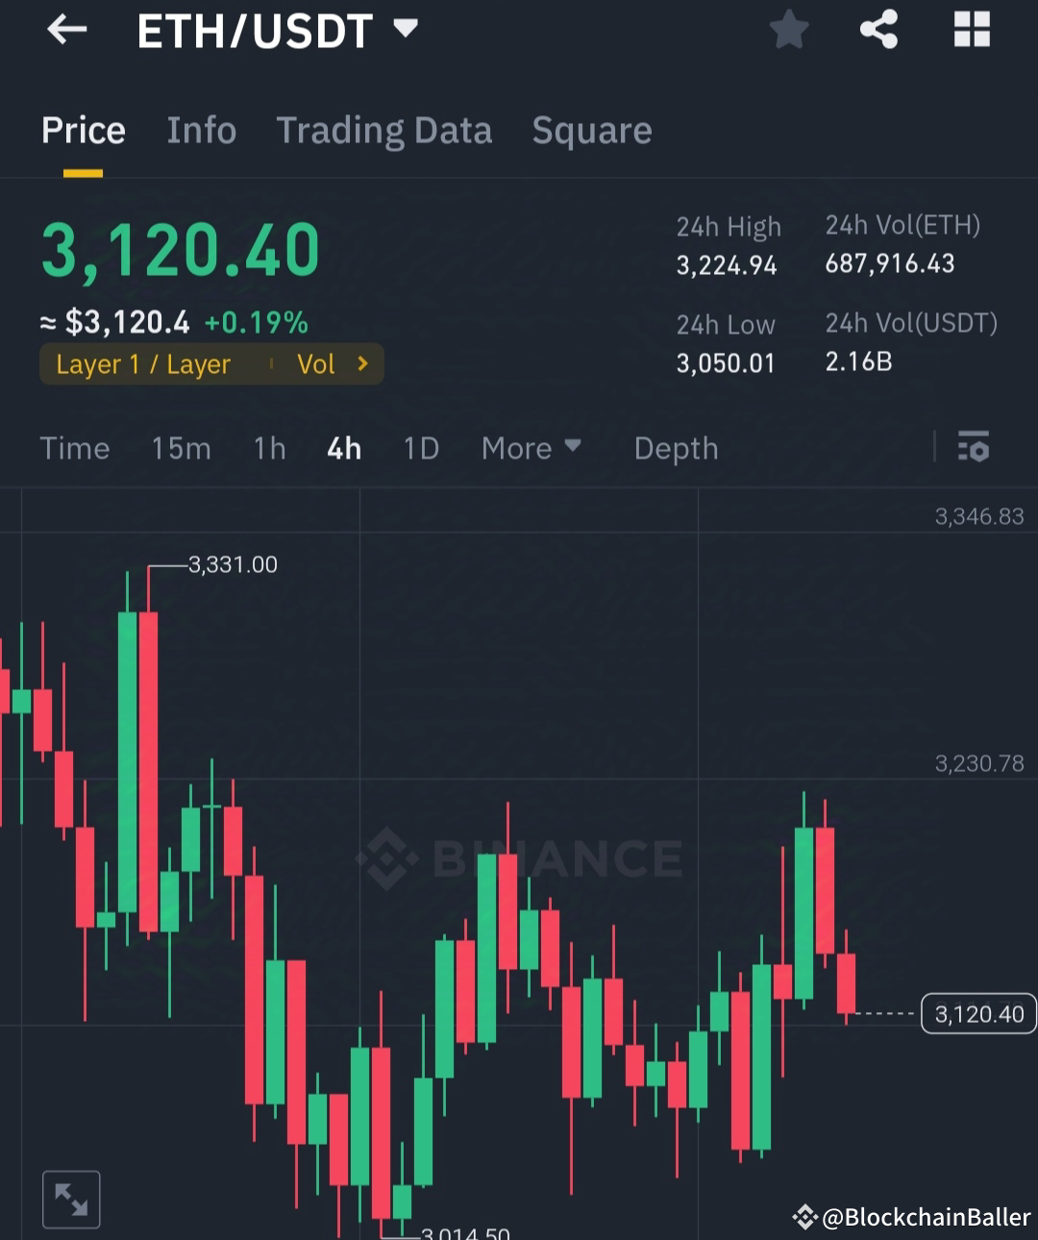Open Depth chart view

point(675,448)
